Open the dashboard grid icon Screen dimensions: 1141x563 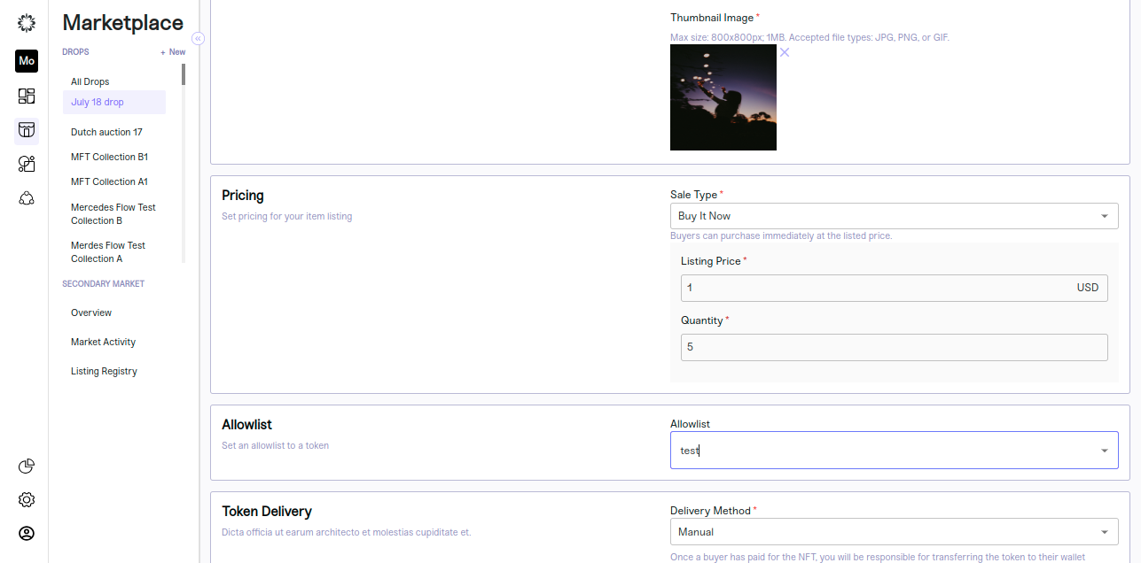pos(27,96)
